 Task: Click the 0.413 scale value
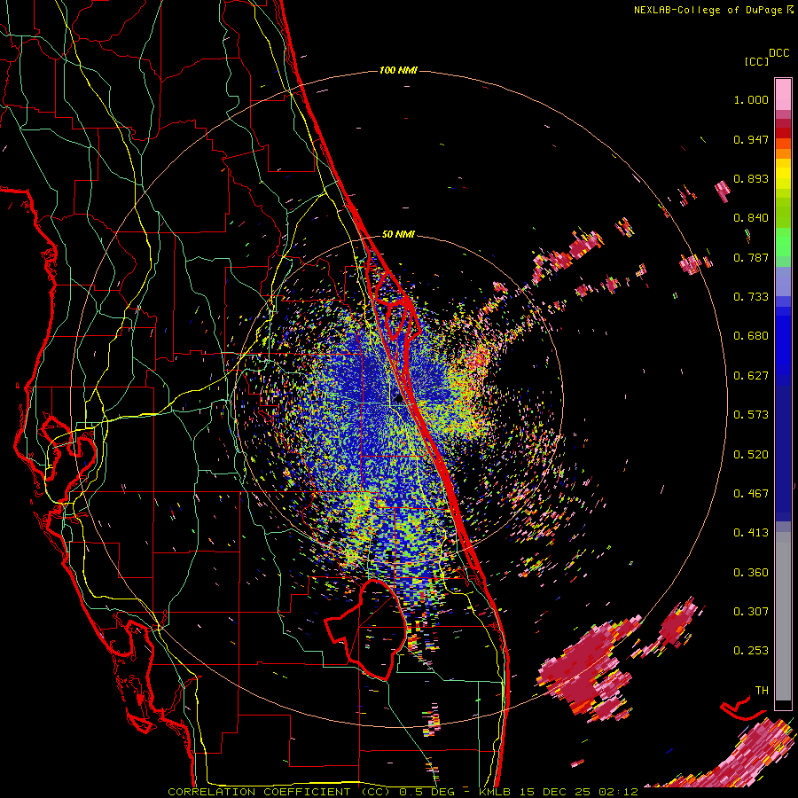751,533
